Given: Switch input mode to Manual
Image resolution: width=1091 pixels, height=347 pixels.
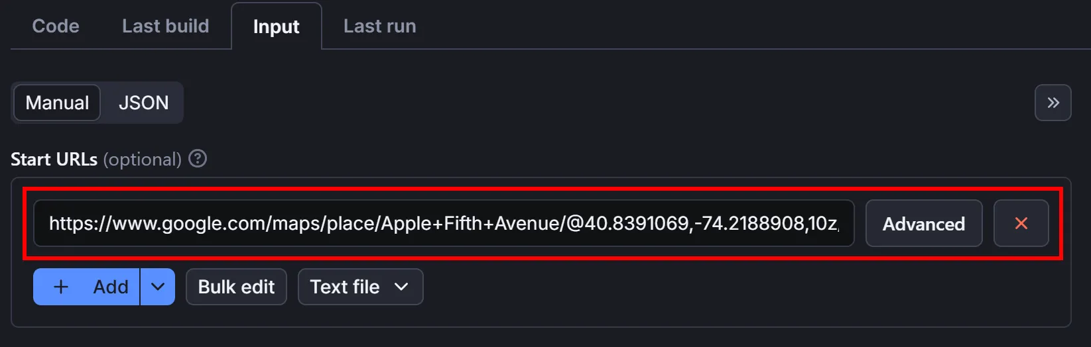Looking at the screenshot, I should click(57, 103).
